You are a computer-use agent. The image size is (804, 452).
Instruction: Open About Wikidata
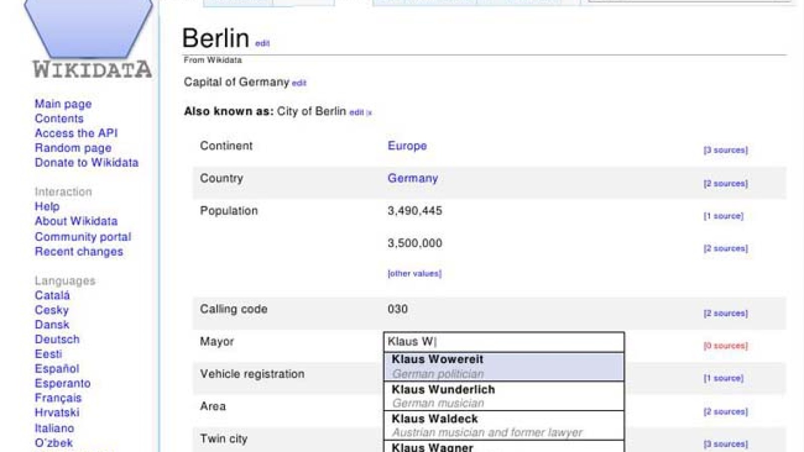coord(76,221)
